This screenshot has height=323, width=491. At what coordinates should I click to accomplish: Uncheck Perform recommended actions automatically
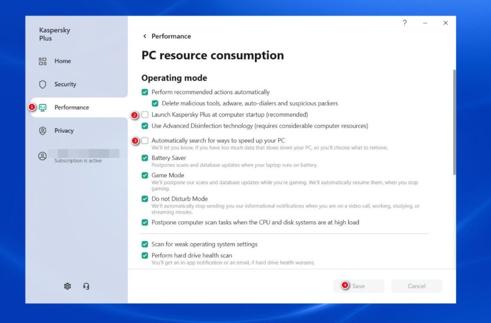145,92
